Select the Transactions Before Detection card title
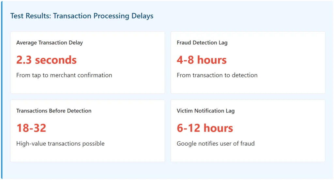Viewport: 334px width, 180px height. (x=54, y=111)
